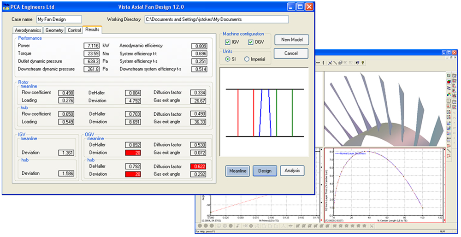This screenshot has height=237, width=461.
Task: Click the double-headed horizontal arrow bottom icon
Action: tap(290, 226)
